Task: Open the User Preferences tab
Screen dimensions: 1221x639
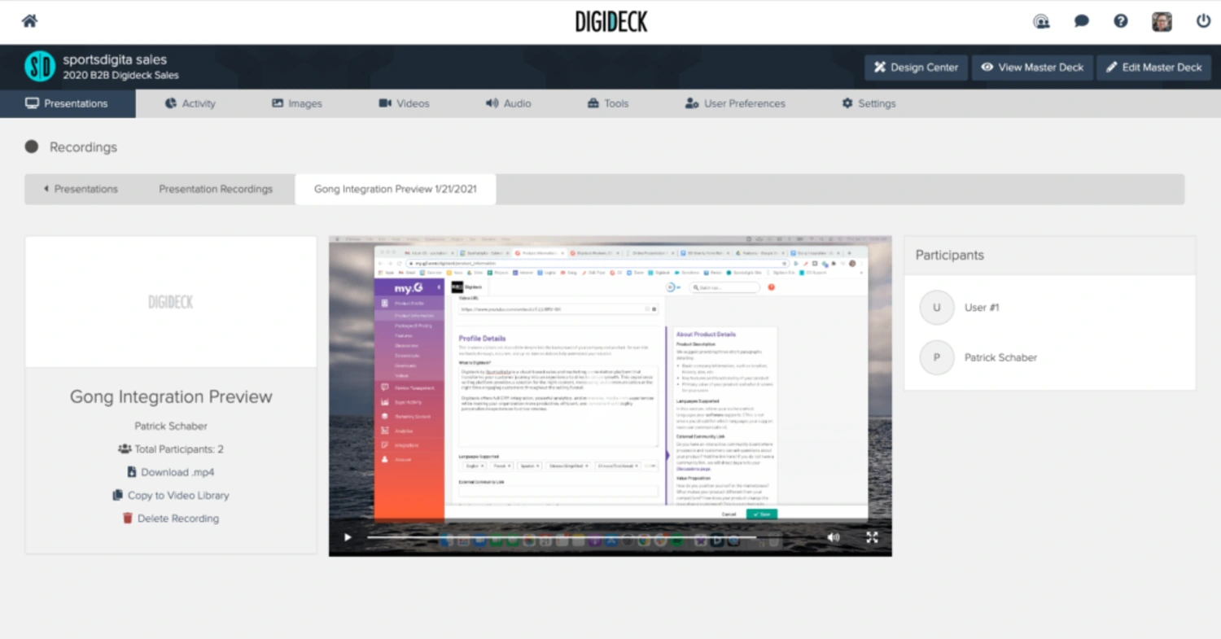Action: [x=735, y=103]
